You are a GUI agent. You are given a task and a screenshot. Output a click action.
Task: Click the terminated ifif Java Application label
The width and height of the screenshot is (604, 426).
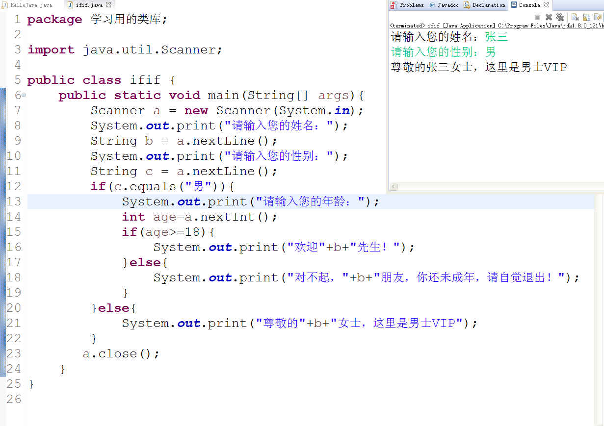tap(497, 25)
